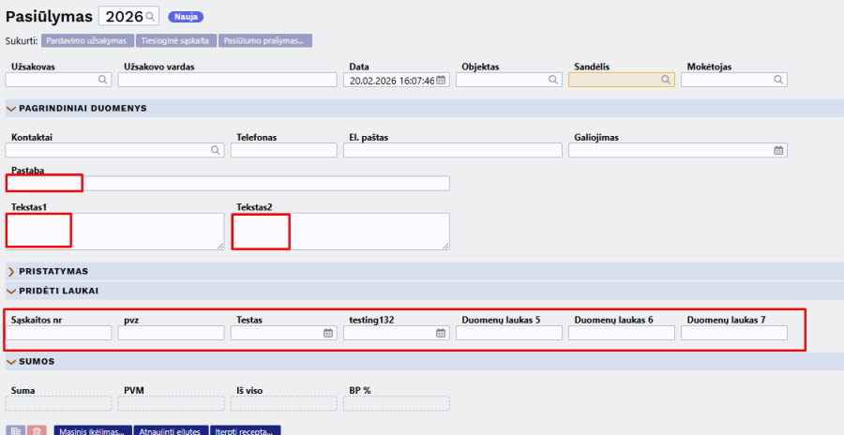Click search icon in Kontaktai field
Screen dimensions: 844x435
215,150
